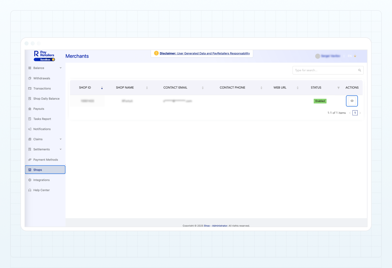Click the Balance grid icon
The image size is (392, 268).
click(30, 68)
